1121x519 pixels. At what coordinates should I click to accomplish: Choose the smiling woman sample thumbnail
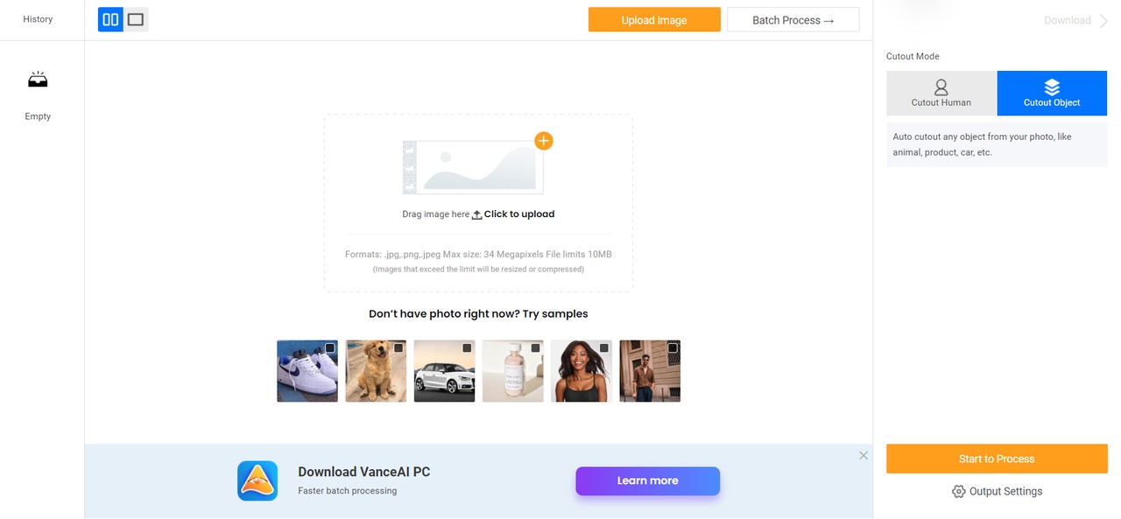582,371
